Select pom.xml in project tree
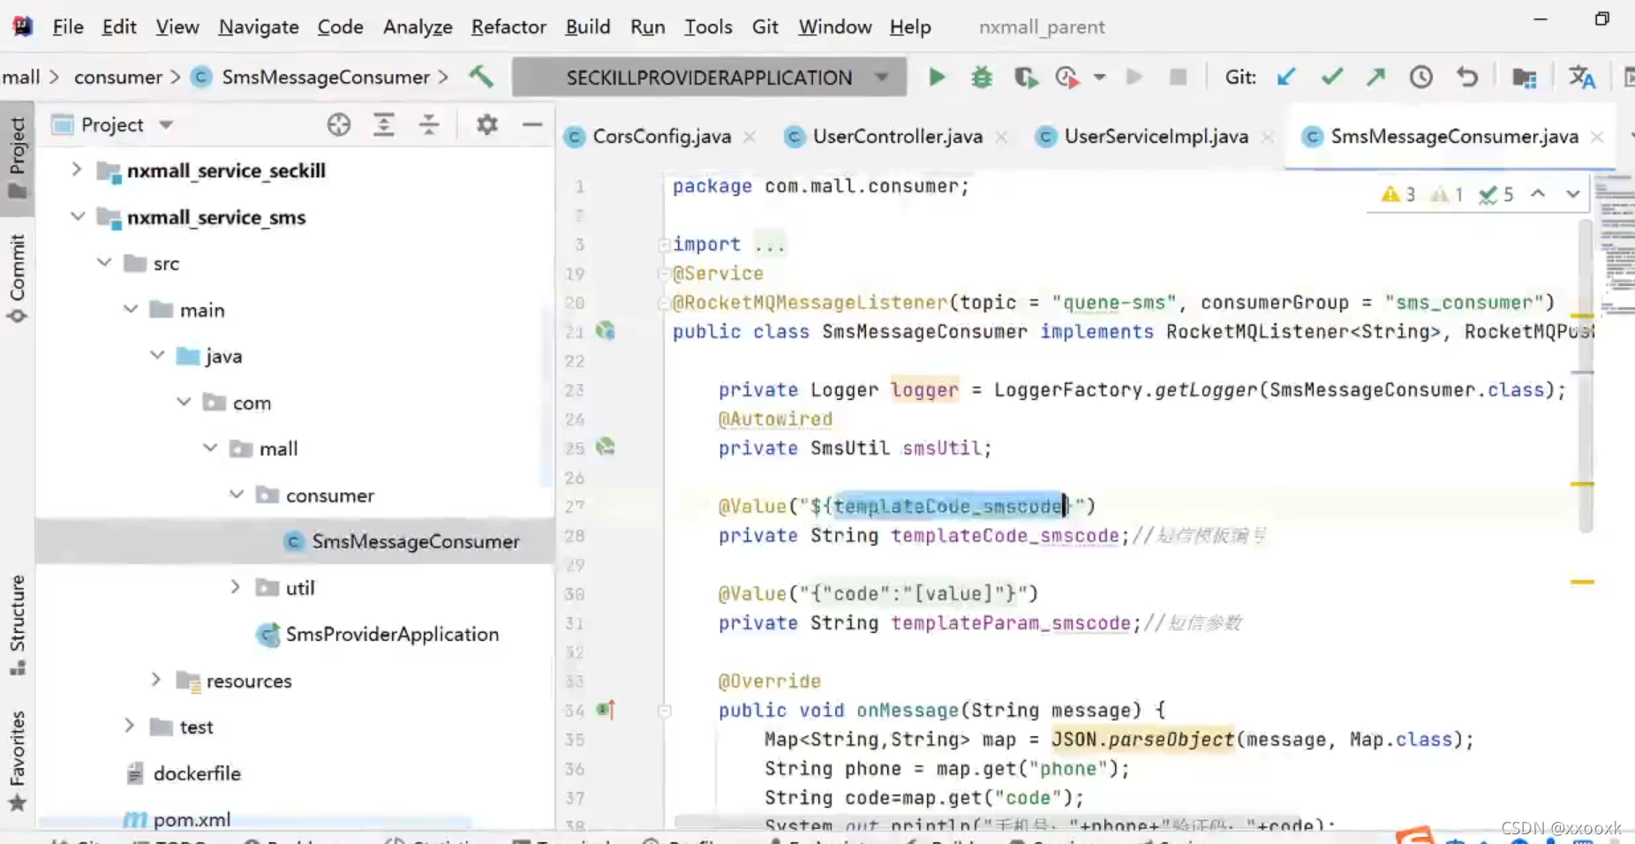 click(192, 819)
